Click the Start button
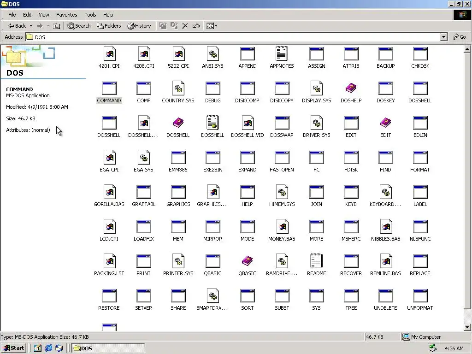This screenshot has height=354, width=472. [x=13, y=348]
